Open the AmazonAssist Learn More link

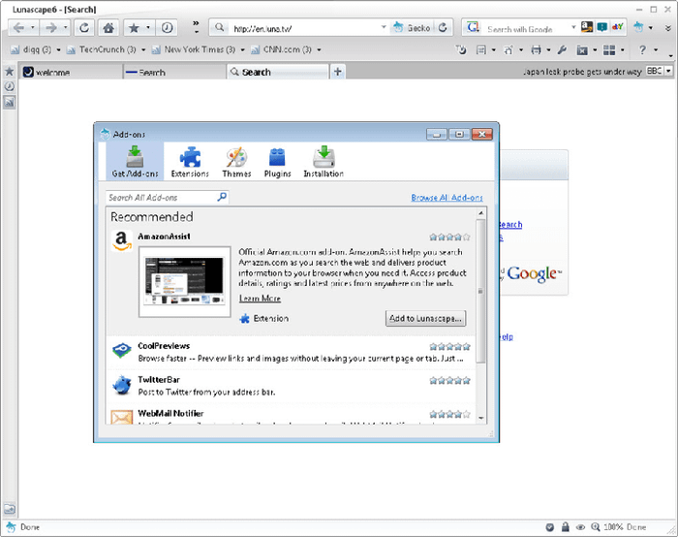pos(260,299)
